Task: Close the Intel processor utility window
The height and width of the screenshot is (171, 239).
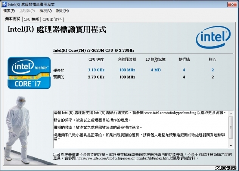Action: (232, 4)
